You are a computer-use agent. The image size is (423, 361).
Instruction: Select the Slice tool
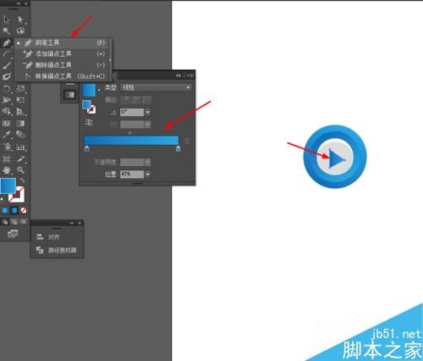tap(20, 159)
